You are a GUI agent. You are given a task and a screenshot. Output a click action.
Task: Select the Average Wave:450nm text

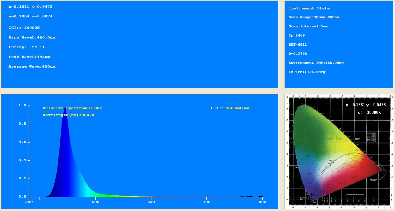(x=32, y=66)
